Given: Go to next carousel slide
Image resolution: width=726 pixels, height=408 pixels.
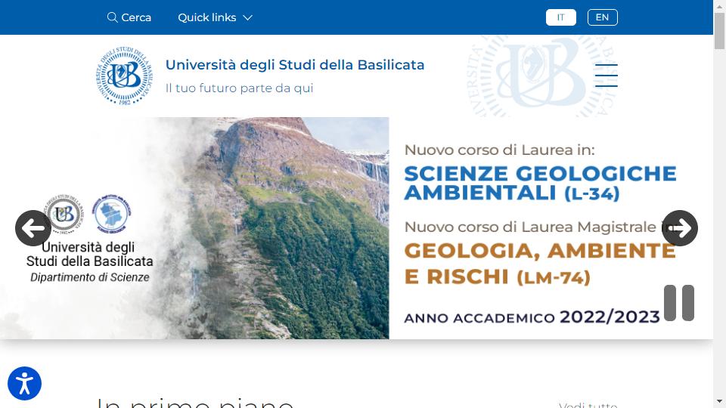Looking at the screenshot, I should point(680,228).
